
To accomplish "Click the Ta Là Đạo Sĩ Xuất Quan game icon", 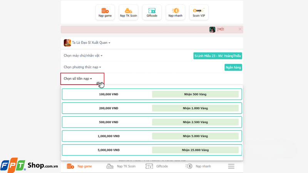I will coord(67,43).
